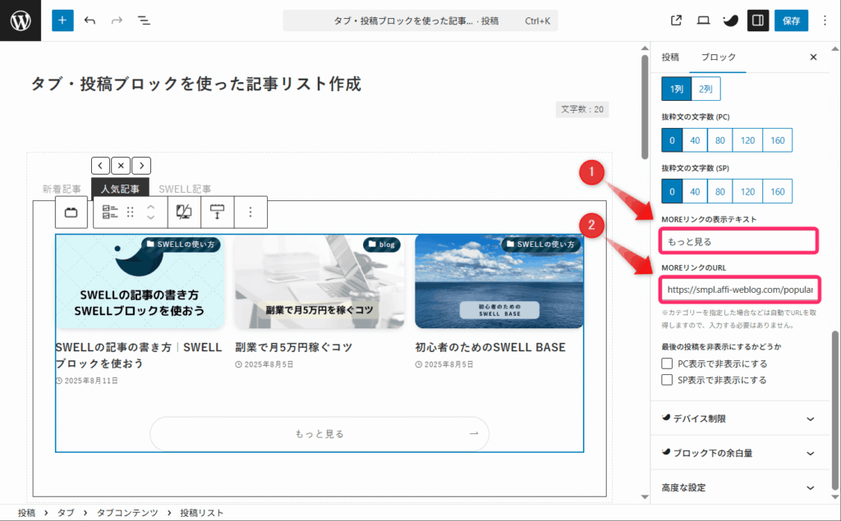
Task: Move the block up
Action: coord(151,207)
